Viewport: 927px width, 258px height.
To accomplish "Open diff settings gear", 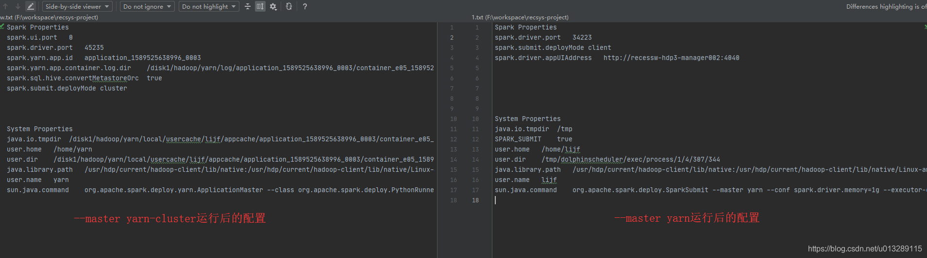I will pos(273,6).
